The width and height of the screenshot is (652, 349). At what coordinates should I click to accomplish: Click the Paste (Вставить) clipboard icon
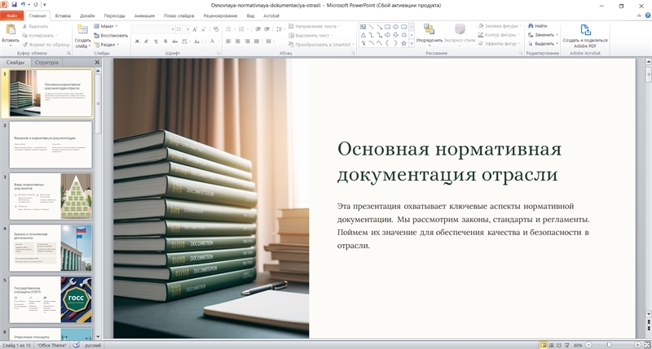11,29
